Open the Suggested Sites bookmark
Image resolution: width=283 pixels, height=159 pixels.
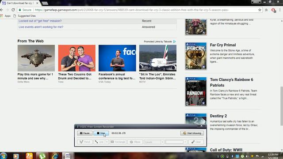pyautogui.click(x=25, y=16)
